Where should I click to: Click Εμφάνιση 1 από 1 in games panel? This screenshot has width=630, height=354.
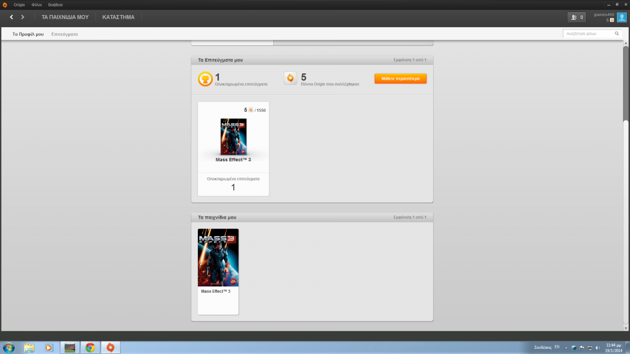click(410, 217)
